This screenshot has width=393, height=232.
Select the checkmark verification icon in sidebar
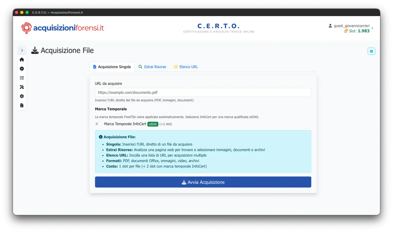(x=22, y=68)
